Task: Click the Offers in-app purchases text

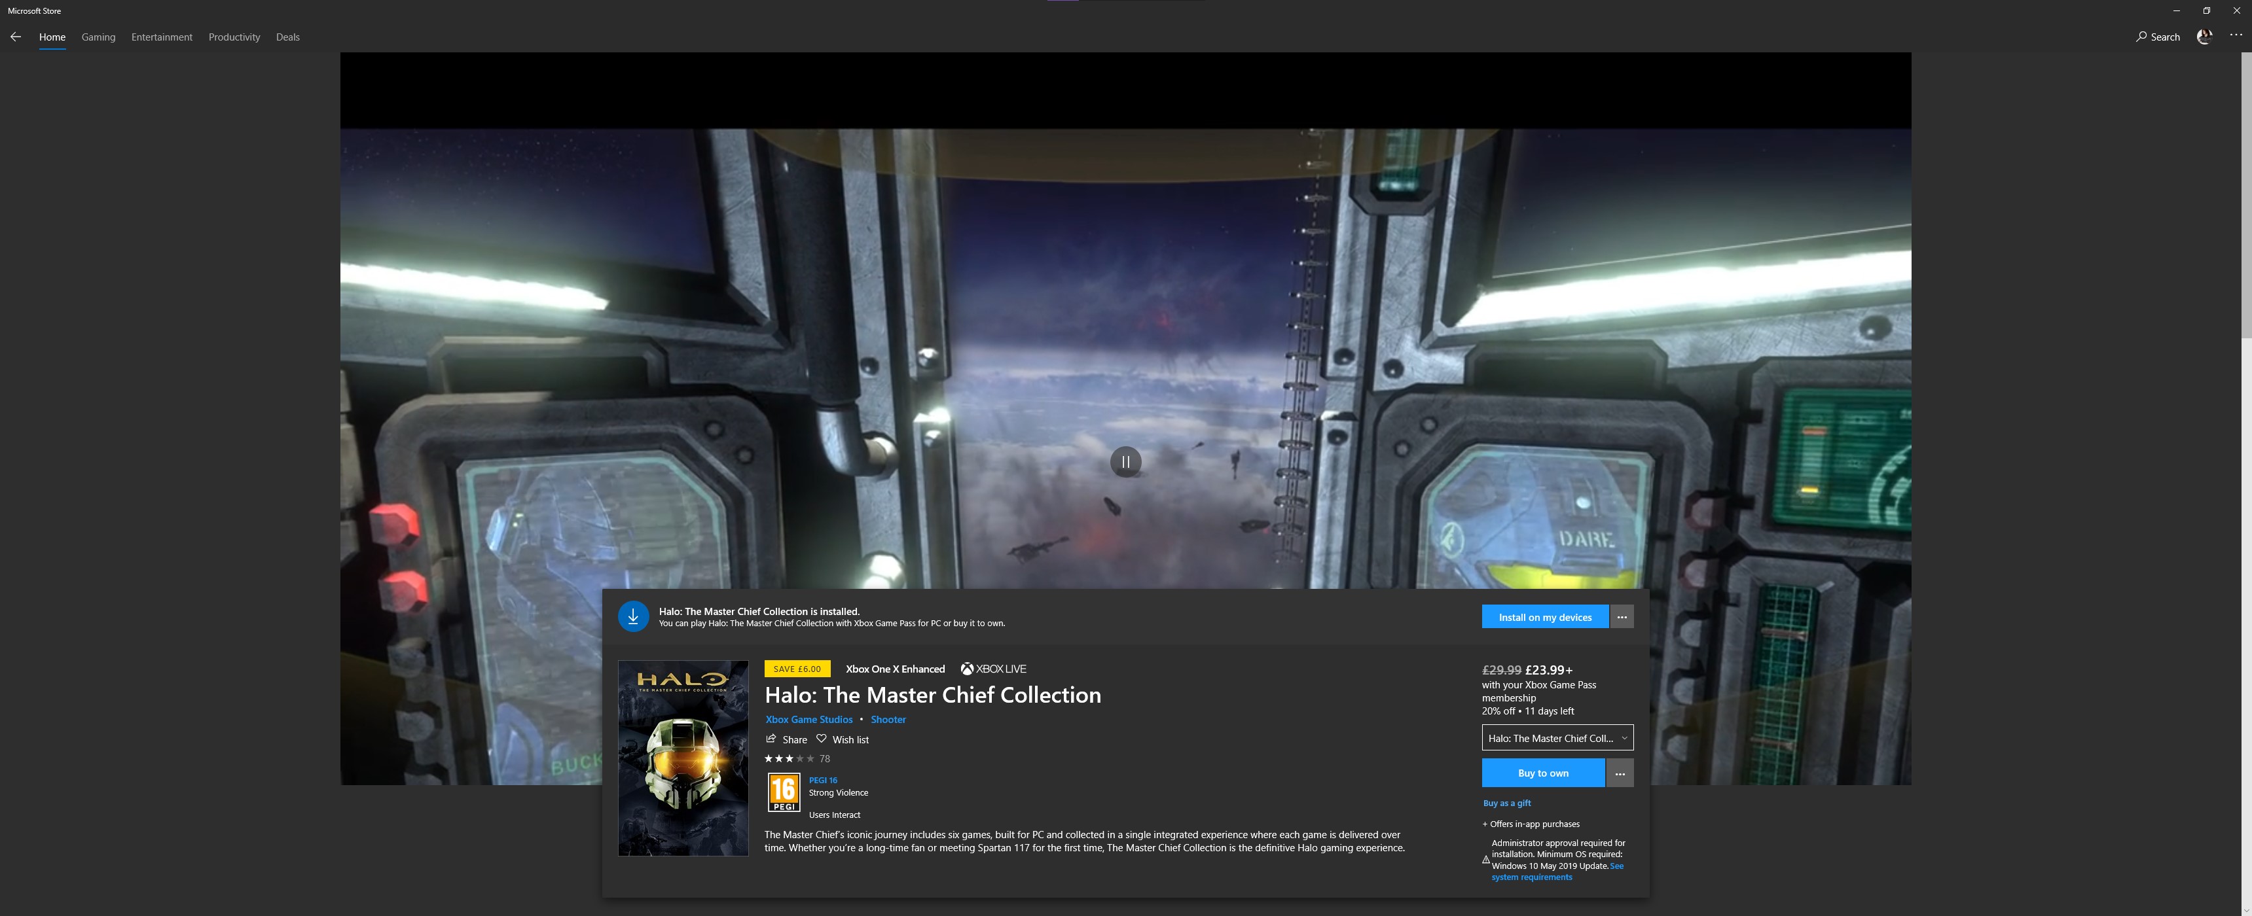Action: coord(1531,823)
